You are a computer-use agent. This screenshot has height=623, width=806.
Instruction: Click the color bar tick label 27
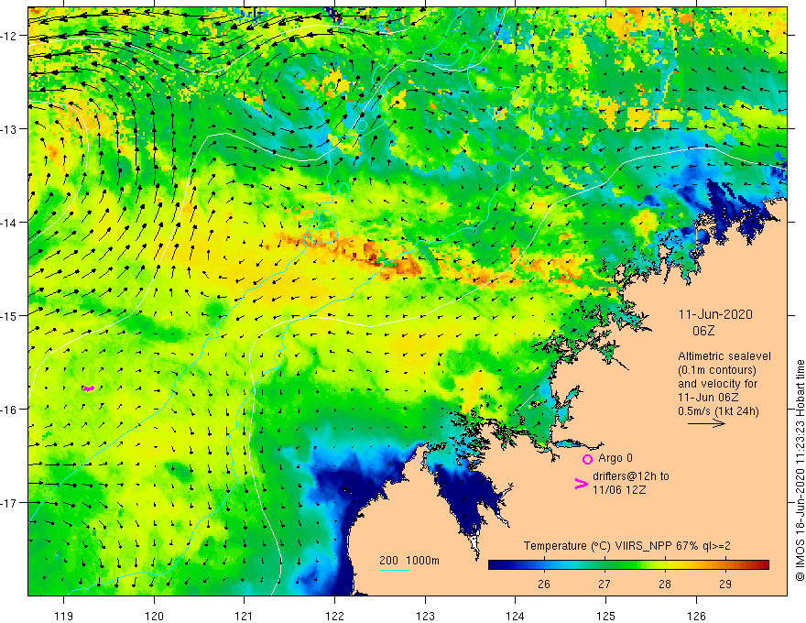click(604, 584)
